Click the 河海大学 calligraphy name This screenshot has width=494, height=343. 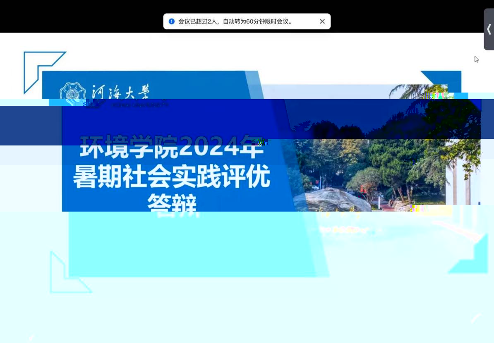tap(120, 92)
